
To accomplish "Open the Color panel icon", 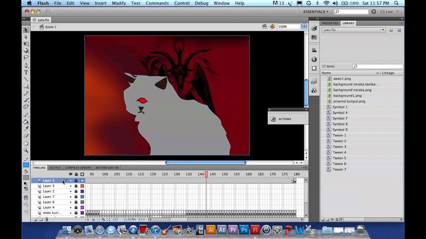I will coord(314,28).
